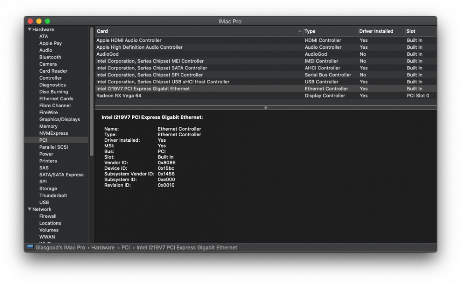Open Parallel SCSI in the sidebar
Viewport: 461px width, 284px height.
tap(53, 147)
